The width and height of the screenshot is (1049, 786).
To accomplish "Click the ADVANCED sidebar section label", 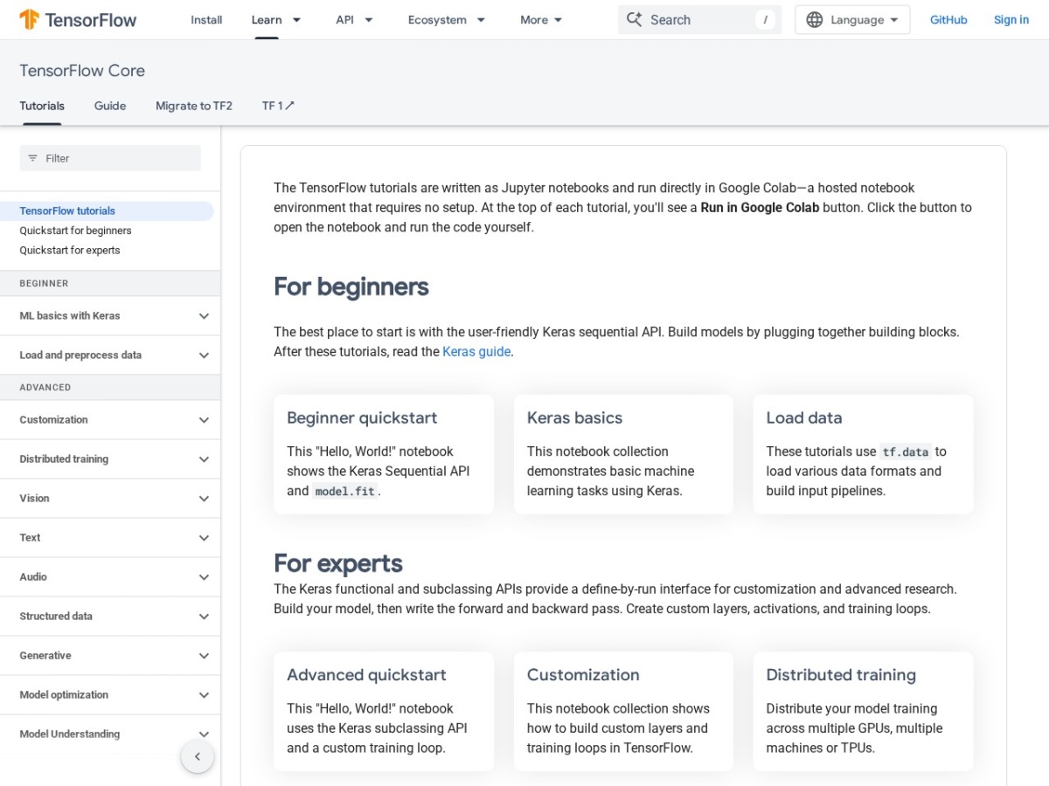I will pos(45,388).
